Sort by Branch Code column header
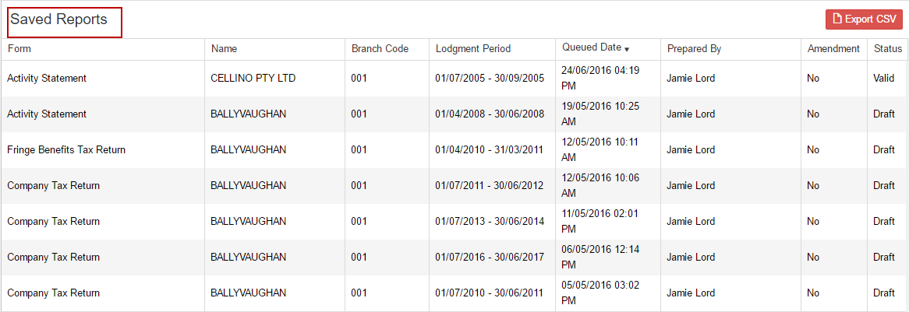 point(380,48)
